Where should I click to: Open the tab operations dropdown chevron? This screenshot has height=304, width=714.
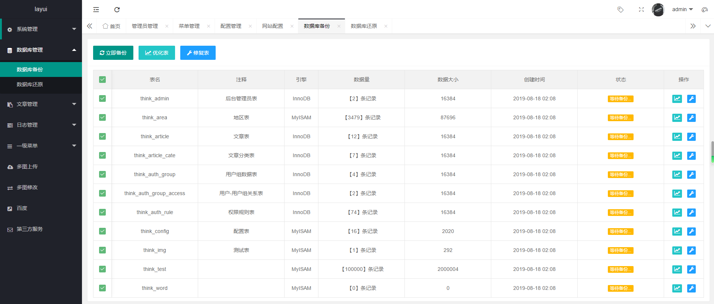708,26
